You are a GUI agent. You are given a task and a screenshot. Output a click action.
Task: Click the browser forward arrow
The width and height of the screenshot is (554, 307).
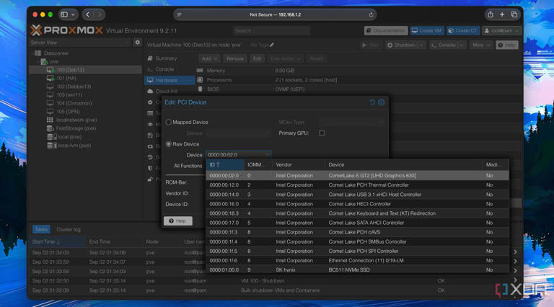100,14
